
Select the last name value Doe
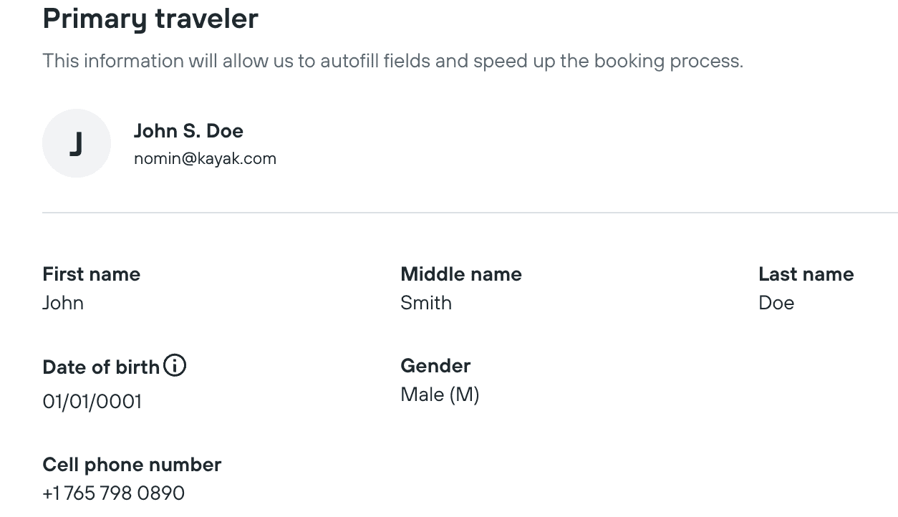click(x=776, y=303)
